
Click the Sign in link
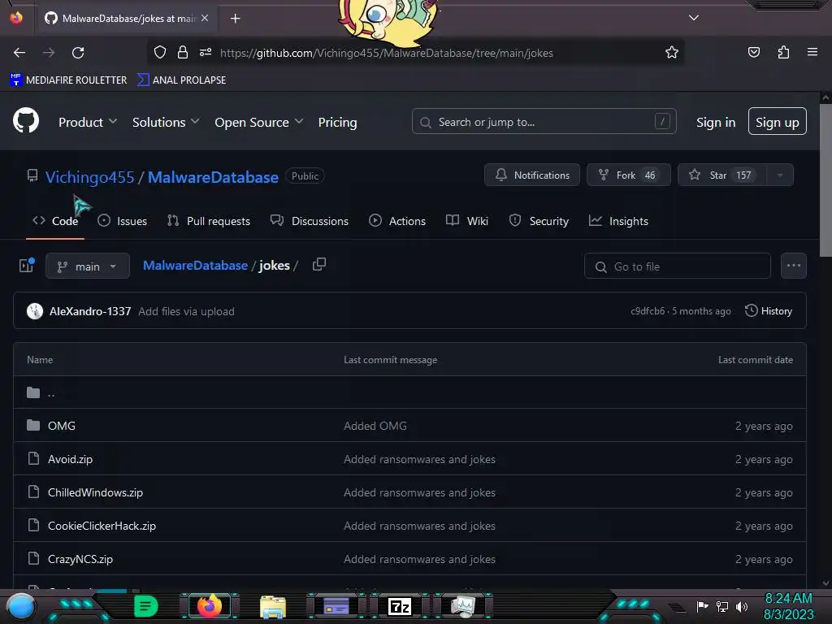coord(716,122)
